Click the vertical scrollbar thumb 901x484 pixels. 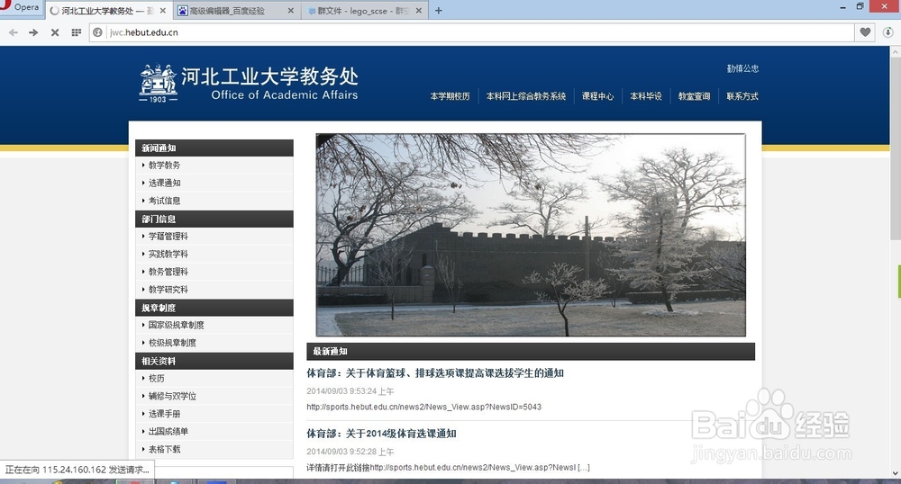point(896,148)
